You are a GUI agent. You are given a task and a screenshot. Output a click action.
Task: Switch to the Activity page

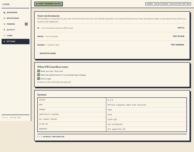click(x=15, y=30)
